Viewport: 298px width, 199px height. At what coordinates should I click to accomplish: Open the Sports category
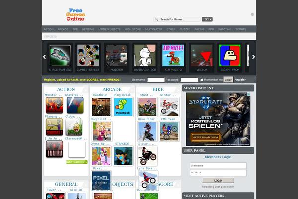pyautogui.click(x=241, y=29)
